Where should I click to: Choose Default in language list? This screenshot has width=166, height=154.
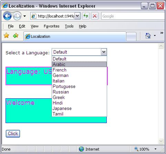(80, 59)
